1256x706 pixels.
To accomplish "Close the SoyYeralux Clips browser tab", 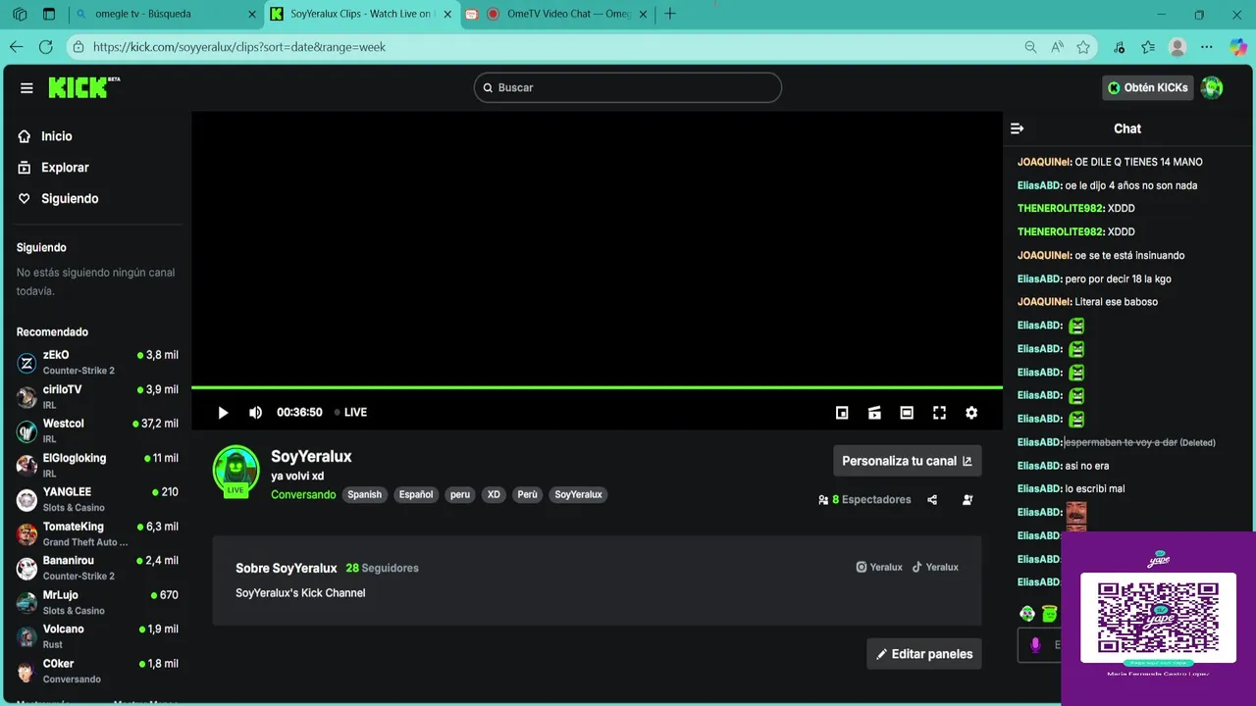I will pos(447,14).
